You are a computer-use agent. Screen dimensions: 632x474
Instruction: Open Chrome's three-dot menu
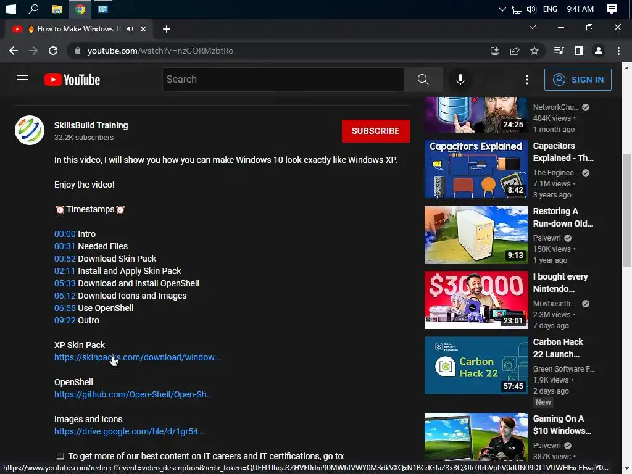pos(618,51)
